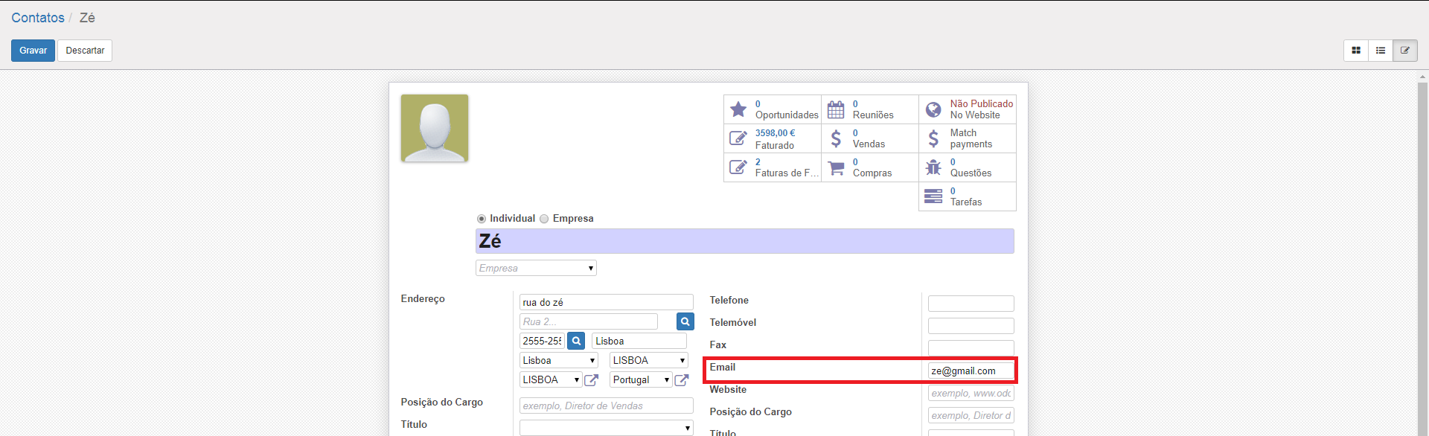1429x436 pixels.
Task: Open the Título dropdown
Action: pos(606,428)
